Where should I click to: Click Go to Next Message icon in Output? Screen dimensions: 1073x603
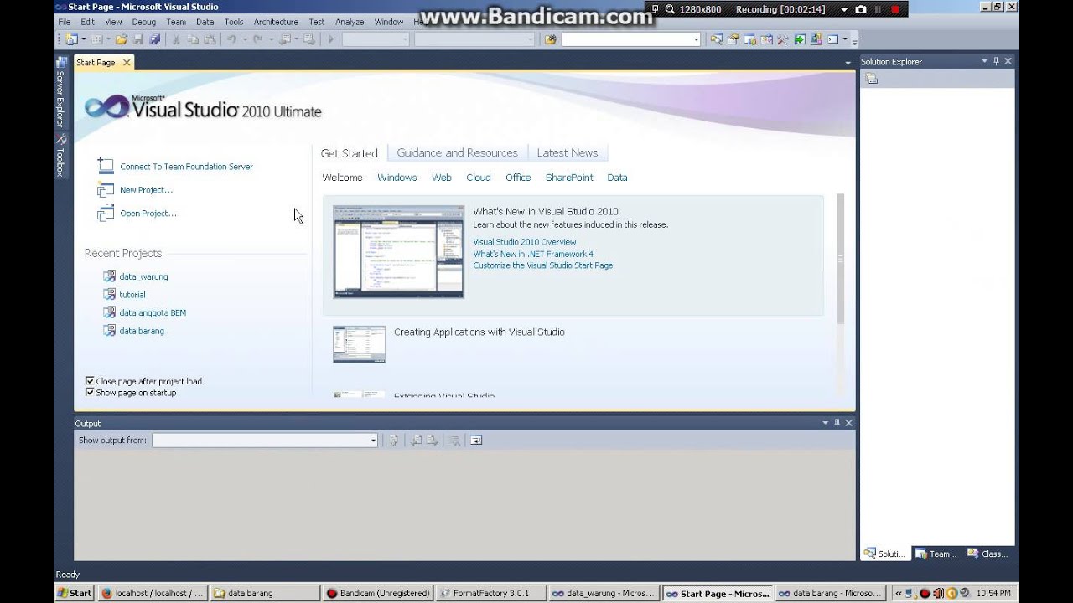tap(432, 440)
